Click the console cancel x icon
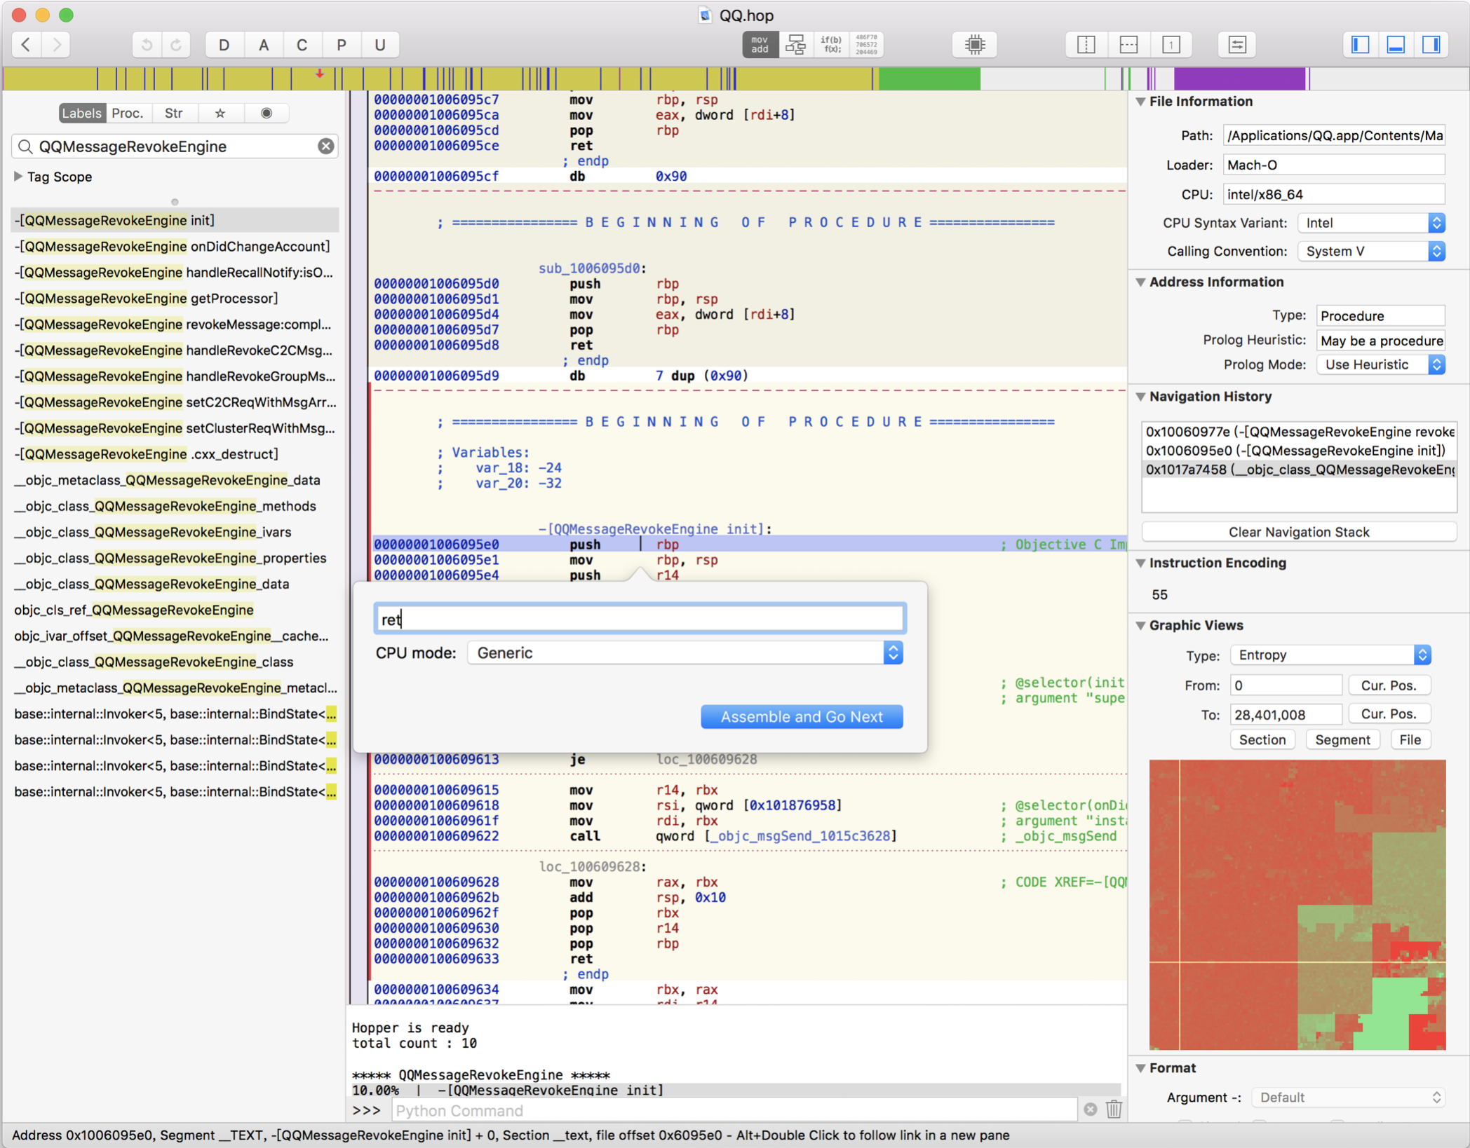 pos(1090,1109)
